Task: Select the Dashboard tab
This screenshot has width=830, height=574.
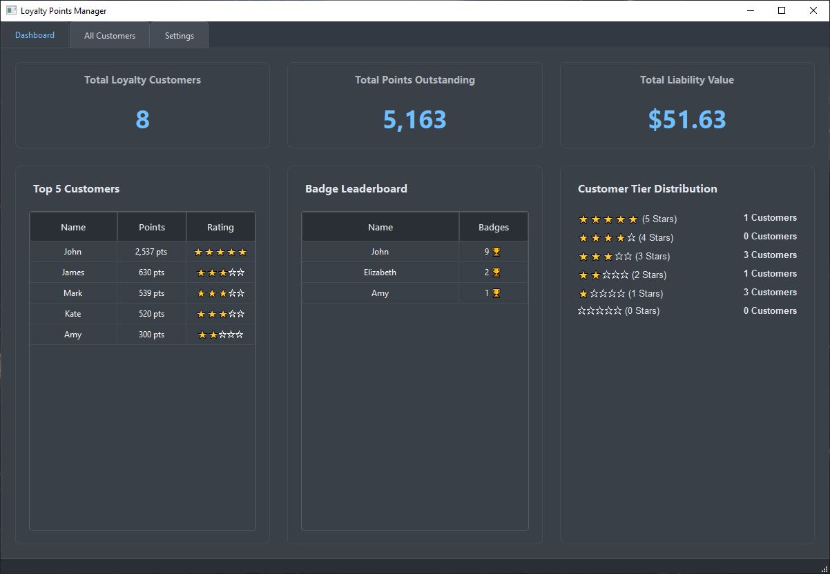Action: pos(35,35)
